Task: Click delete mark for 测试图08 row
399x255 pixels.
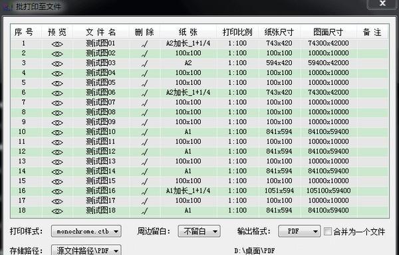Action: (144, 113)
